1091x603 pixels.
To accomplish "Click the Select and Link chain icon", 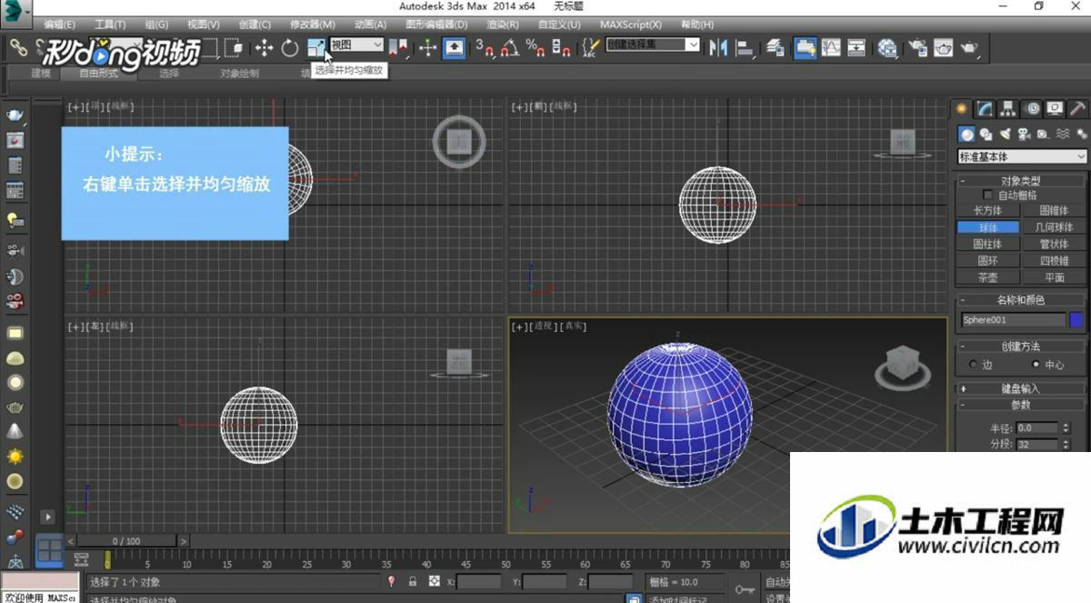I will tap(18, 46).
